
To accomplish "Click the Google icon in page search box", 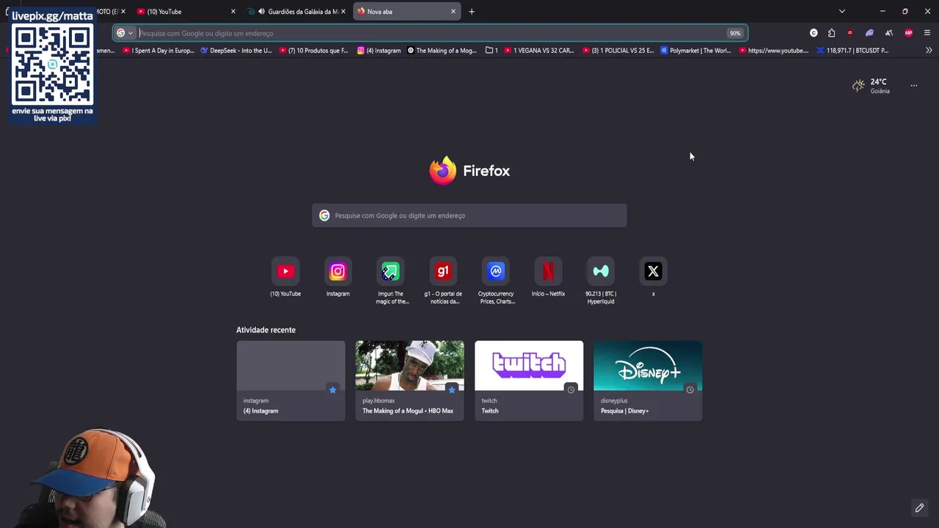I will (324, 216).
